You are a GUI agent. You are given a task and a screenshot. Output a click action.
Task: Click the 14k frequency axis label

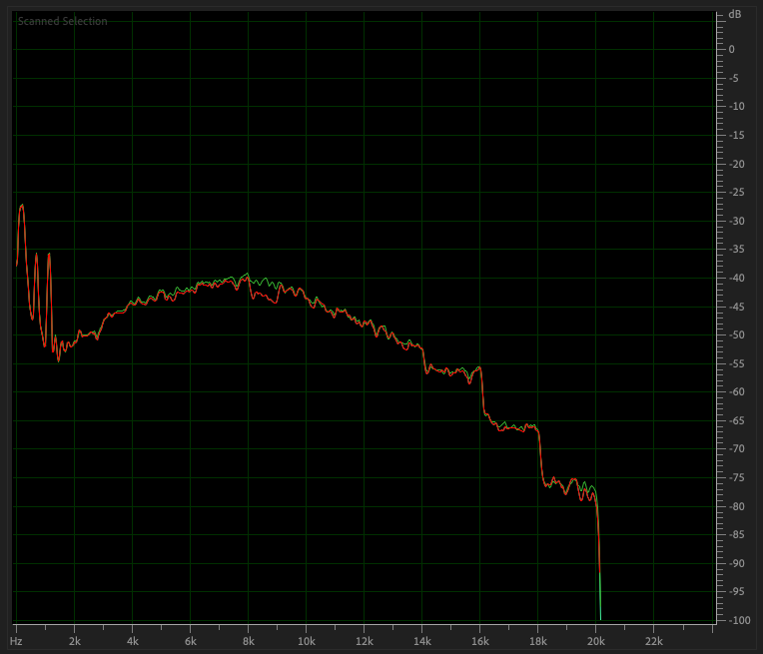[422, 639]
